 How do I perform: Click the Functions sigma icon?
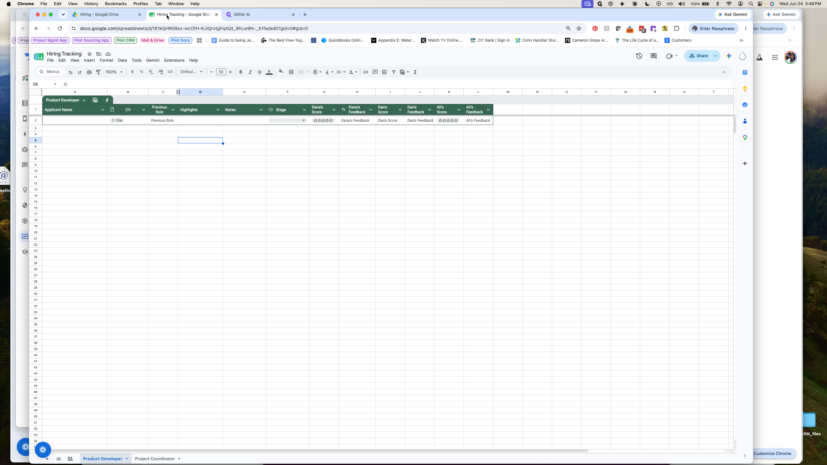[x=415, y=72]
